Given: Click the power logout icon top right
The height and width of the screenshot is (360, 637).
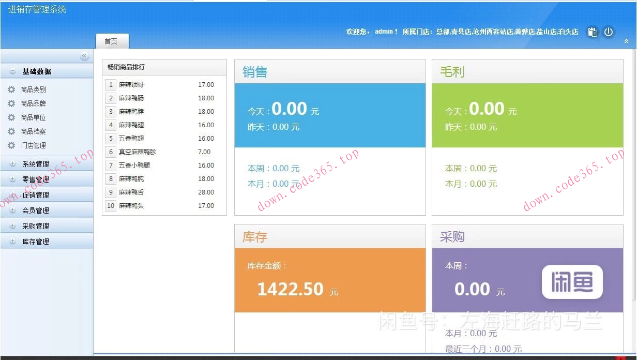Looking at the screenshot, I should tap(609, 32).
